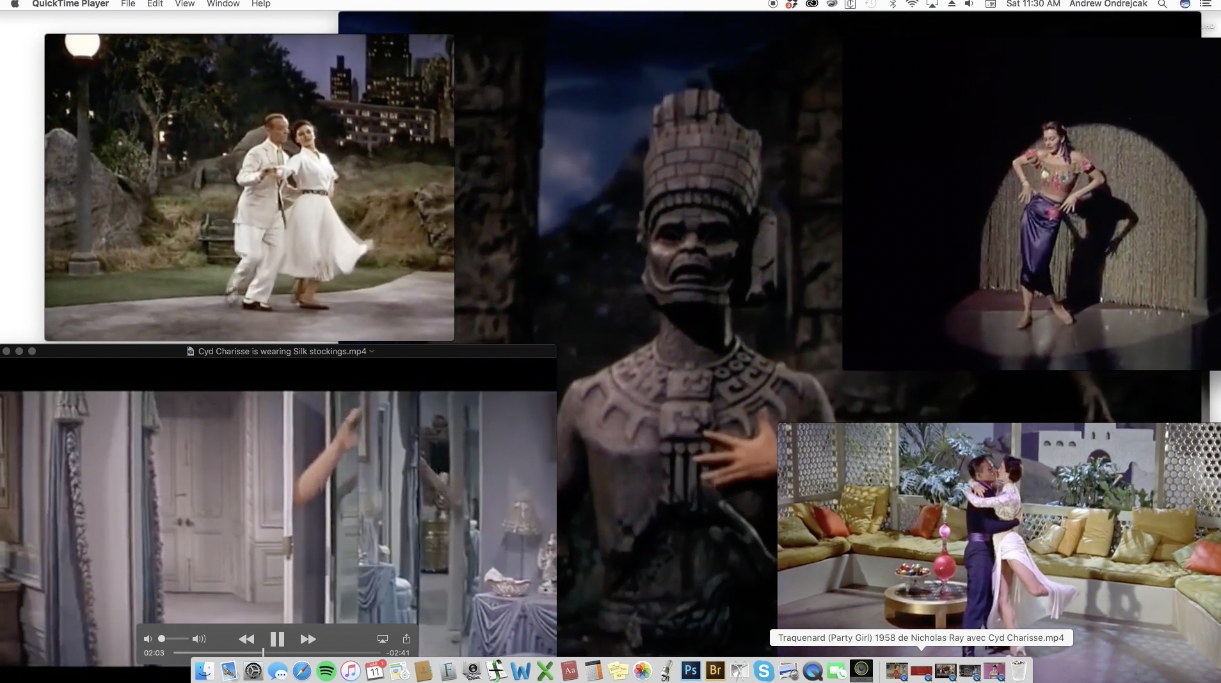1221x683 pixels.
Task: Launch Safari from the Dock
Action: (302, 671)
